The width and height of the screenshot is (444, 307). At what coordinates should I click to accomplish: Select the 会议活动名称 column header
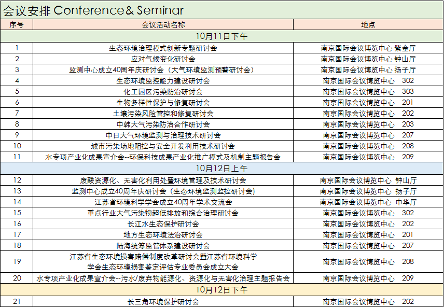[x=163, y=25]
